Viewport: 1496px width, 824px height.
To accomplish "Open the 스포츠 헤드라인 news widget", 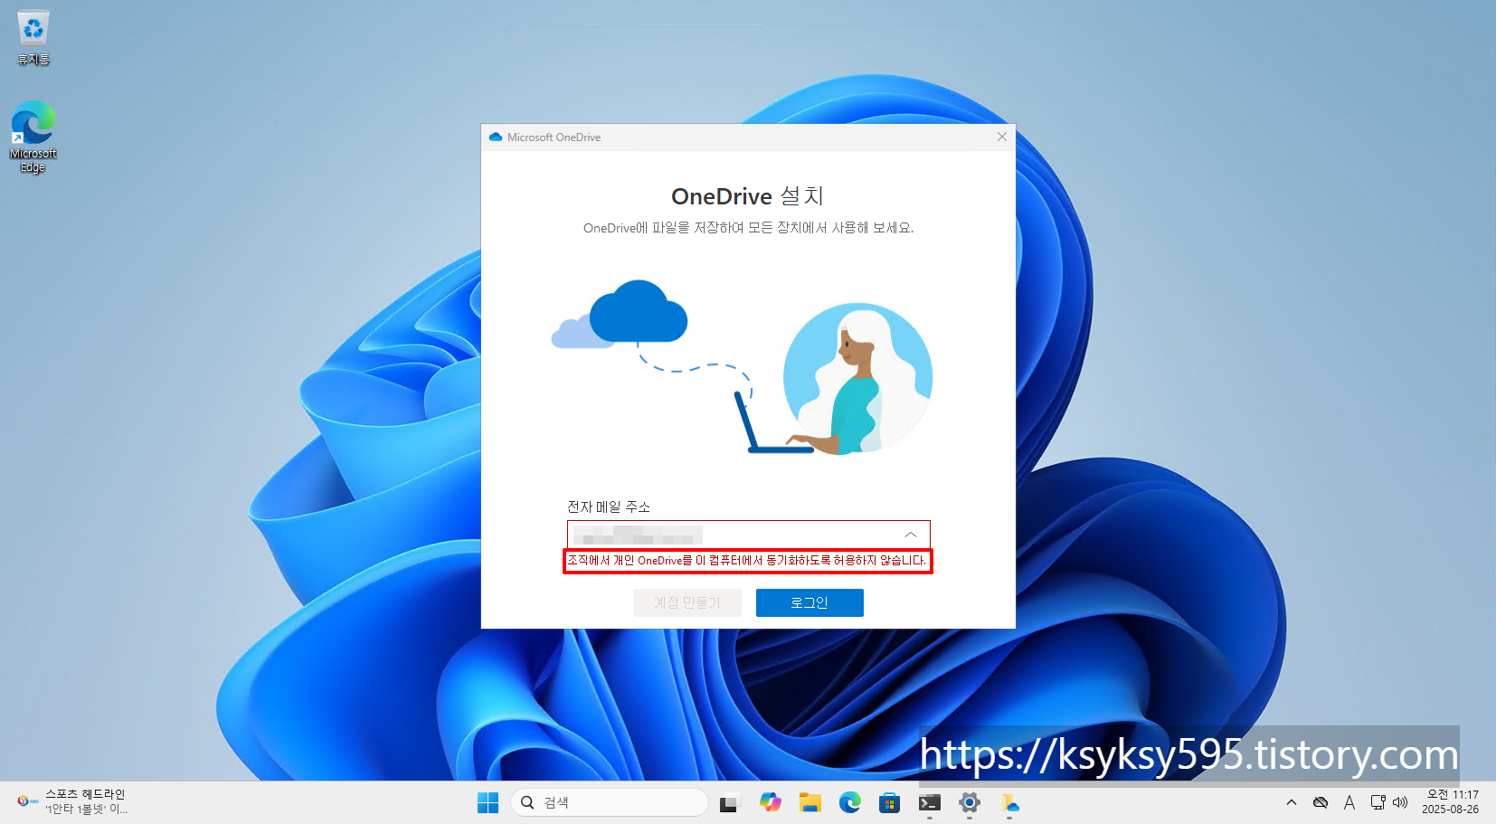I will tap(72, 801).
